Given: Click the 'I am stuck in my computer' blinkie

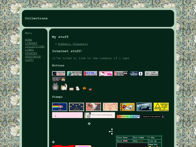Looking at the screenshot, I should tap(153, 117).
